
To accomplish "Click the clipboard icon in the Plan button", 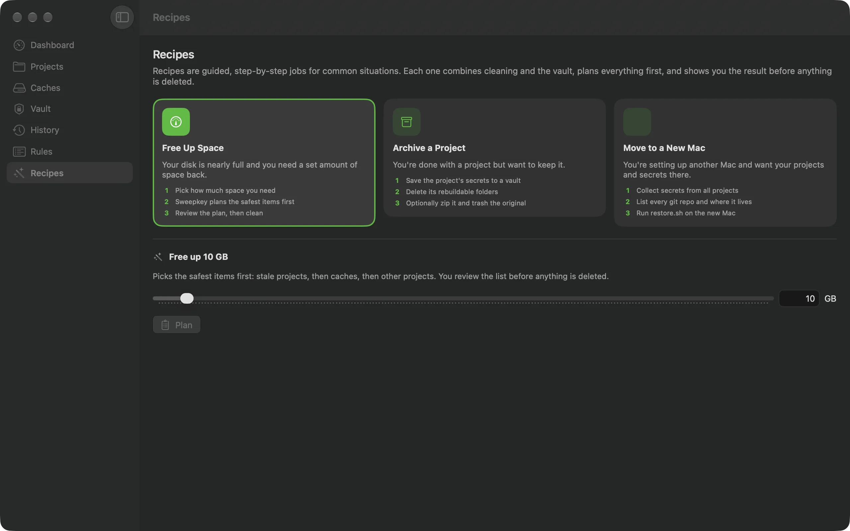I will click(165, 325).
